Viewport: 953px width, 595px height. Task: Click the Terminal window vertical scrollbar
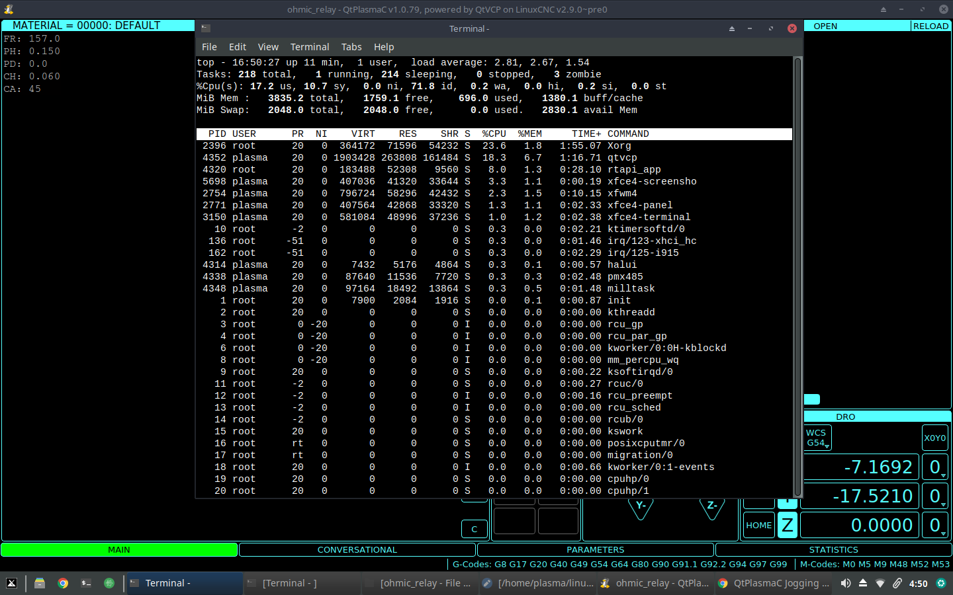[797, 277]
